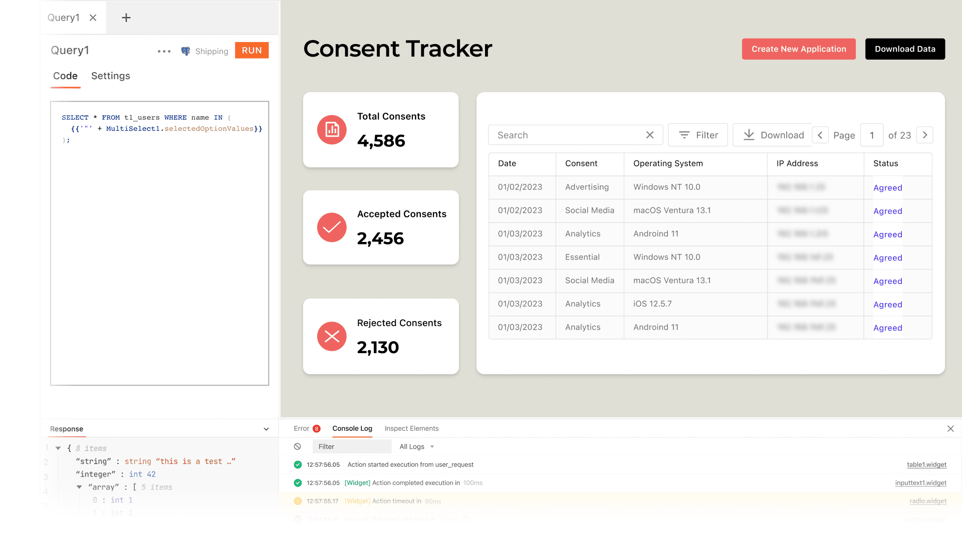Clear the table search with the X icon

coord(650,135)
